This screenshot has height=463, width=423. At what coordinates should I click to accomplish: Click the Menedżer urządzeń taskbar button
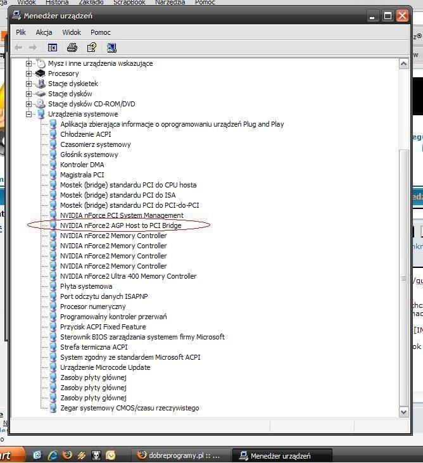click(282, 455)
